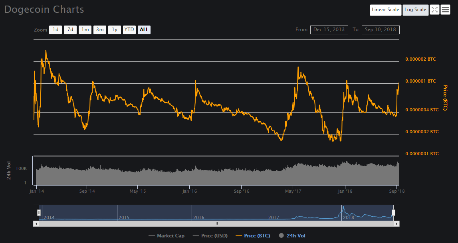The width and height of the screenshot is (458, 243).
Task: Click the navigator scrollbar left arrow
Action: coord(36,224)
